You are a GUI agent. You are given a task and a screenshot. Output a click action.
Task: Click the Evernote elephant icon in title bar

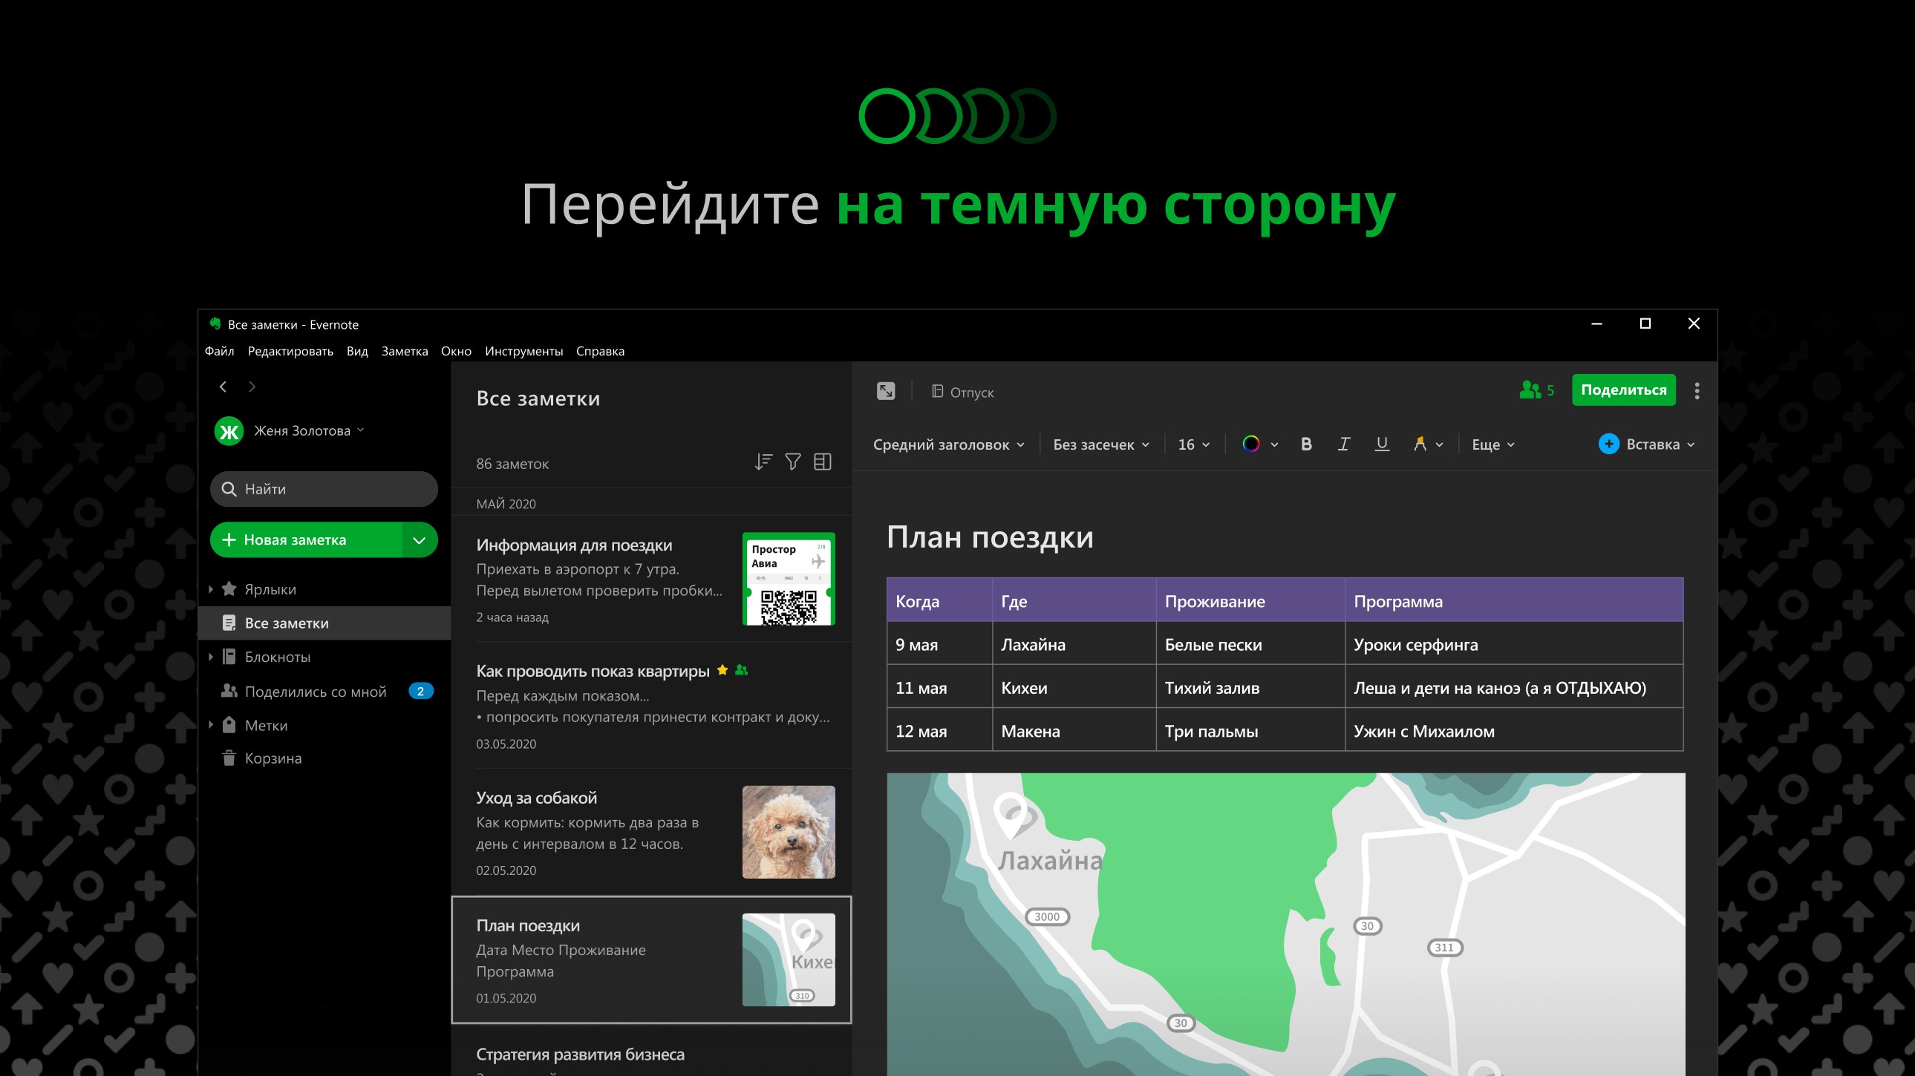(x=215, y=324)
